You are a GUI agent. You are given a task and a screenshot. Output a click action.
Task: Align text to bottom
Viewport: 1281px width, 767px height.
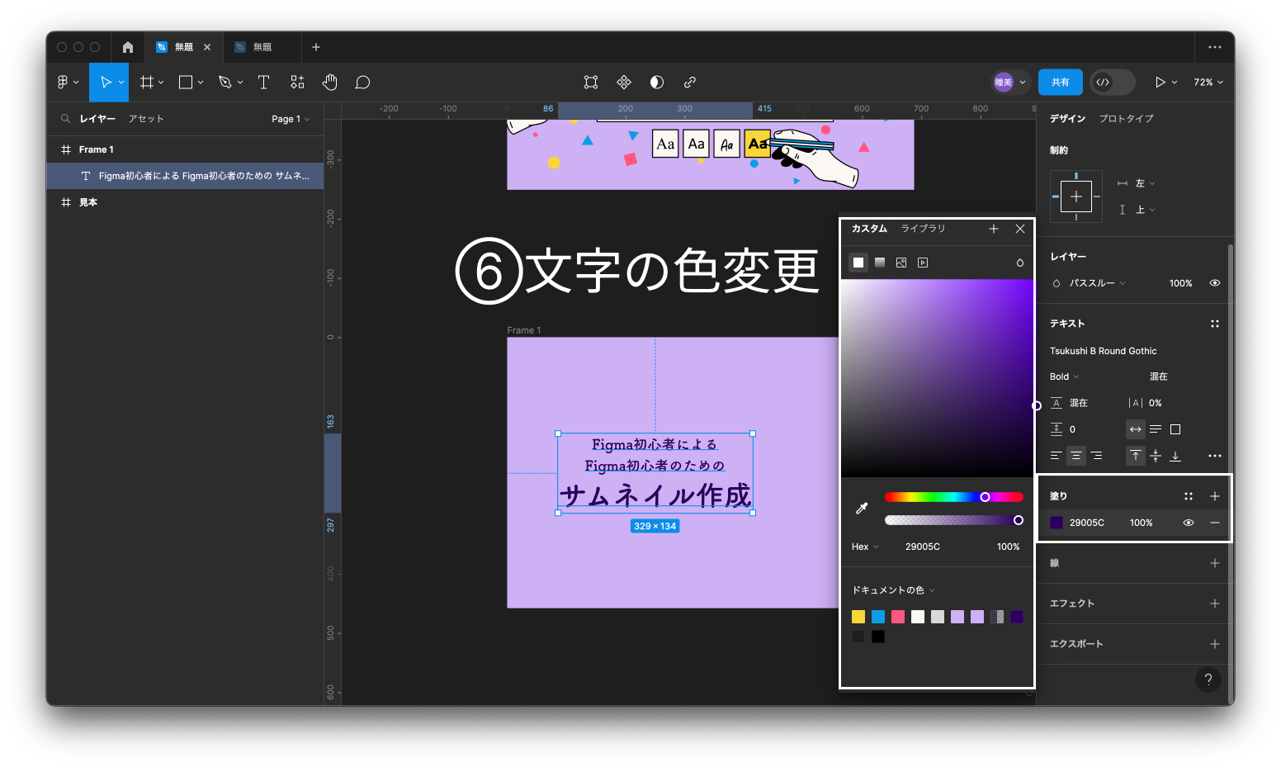(1175, 456)
